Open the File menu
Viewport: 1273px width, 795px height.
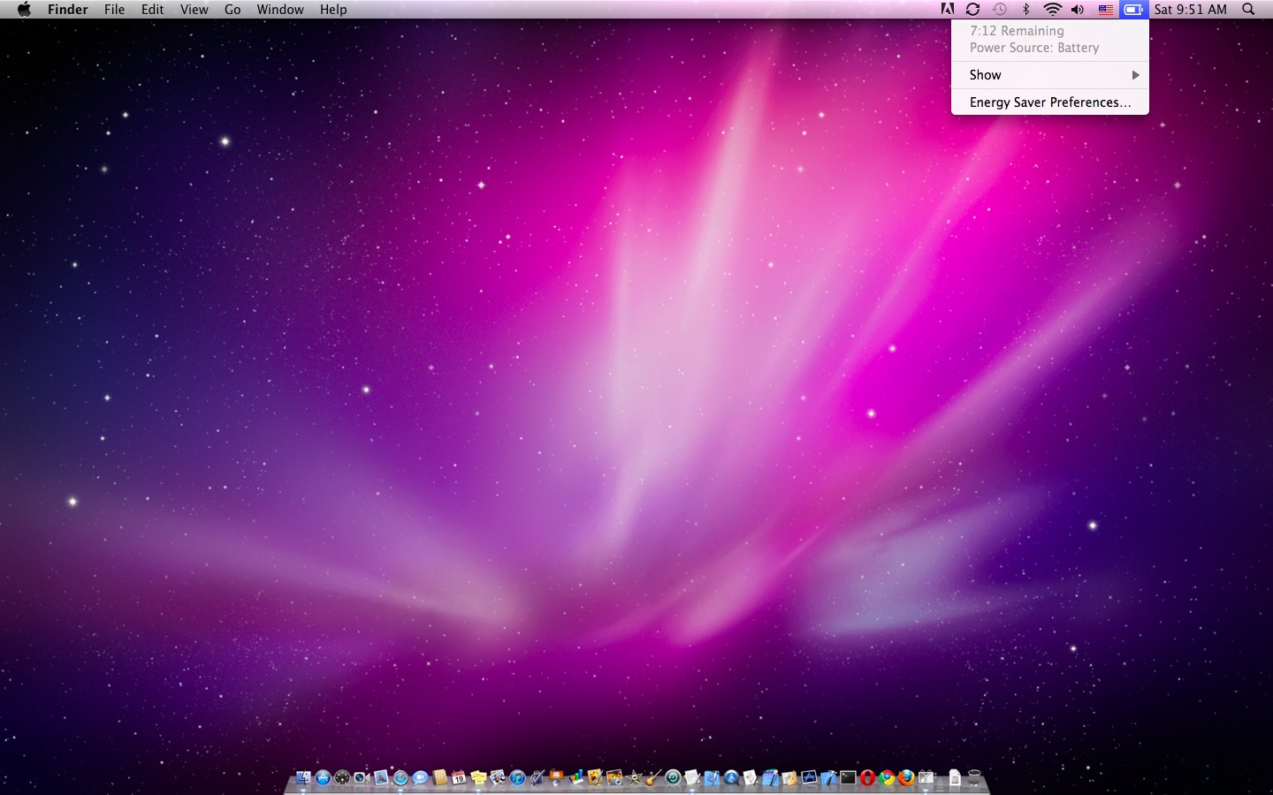coord(114,9)
